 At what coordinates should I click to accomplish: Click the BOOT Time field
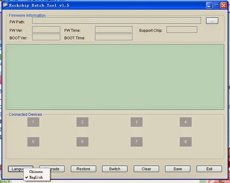point(114,37)
